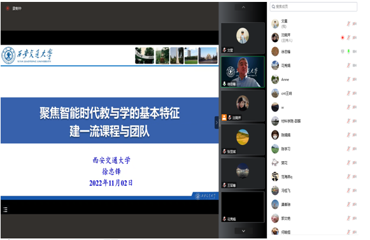Viewport: 370px width, 240px height.
Task: Collapse the video strip with side arrow
Action: point(217,122)
